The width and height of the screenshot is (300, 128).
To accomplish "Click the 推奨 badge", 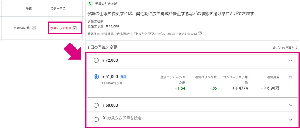I will coord(124,77).
